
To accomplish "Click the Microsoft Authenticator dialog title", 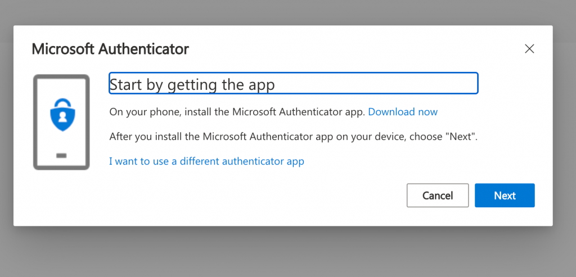I will point(110,49).
